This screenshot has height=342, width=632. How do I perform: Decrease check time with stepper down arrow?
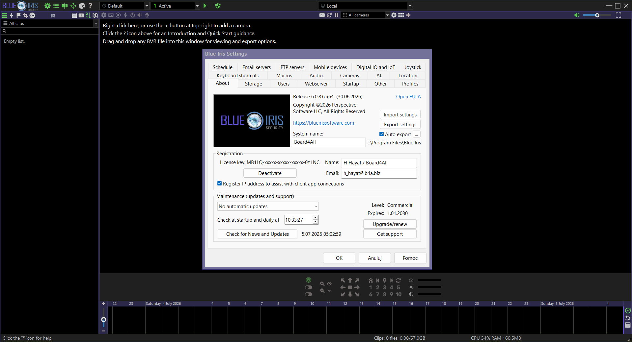click(x=316, y=222)
